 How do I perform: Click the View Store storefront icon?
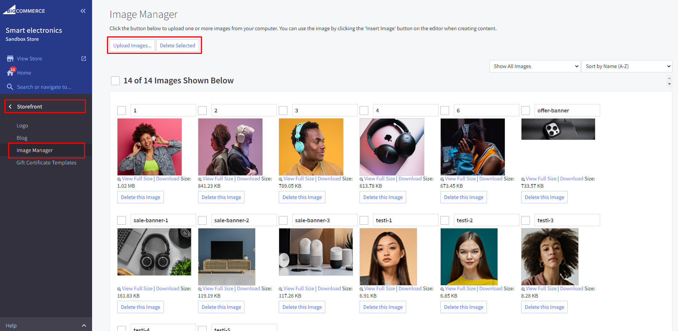[x=10, y=59]
